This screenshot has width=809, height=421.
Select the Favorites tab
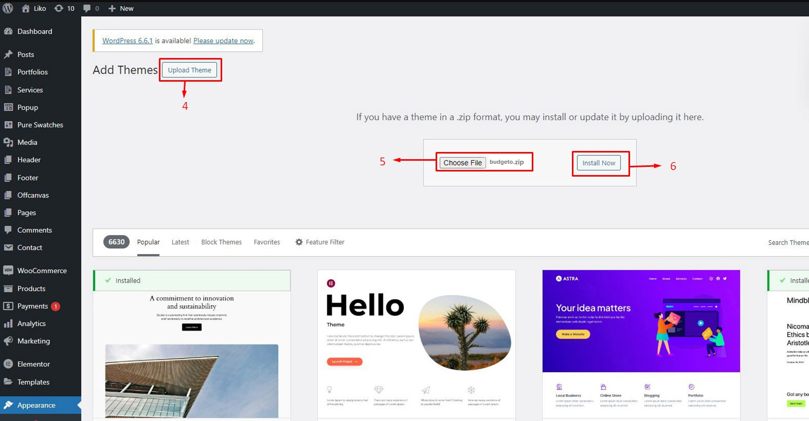pos(266,242)
